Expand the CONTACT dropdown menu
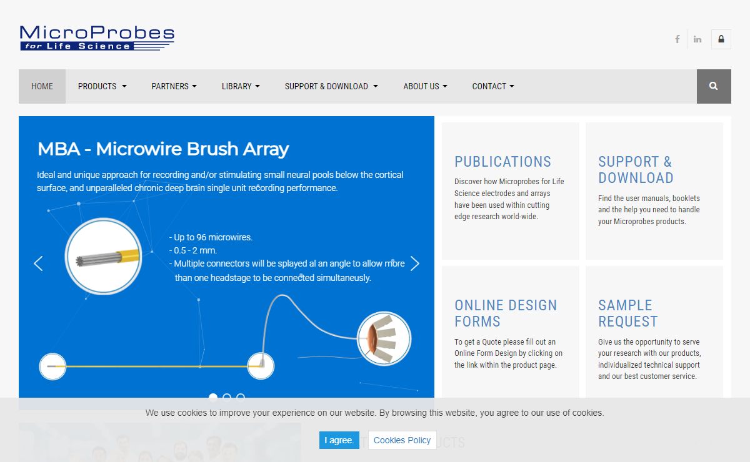The width and height of the screenshot is (750, 462). tap(493, 86)
